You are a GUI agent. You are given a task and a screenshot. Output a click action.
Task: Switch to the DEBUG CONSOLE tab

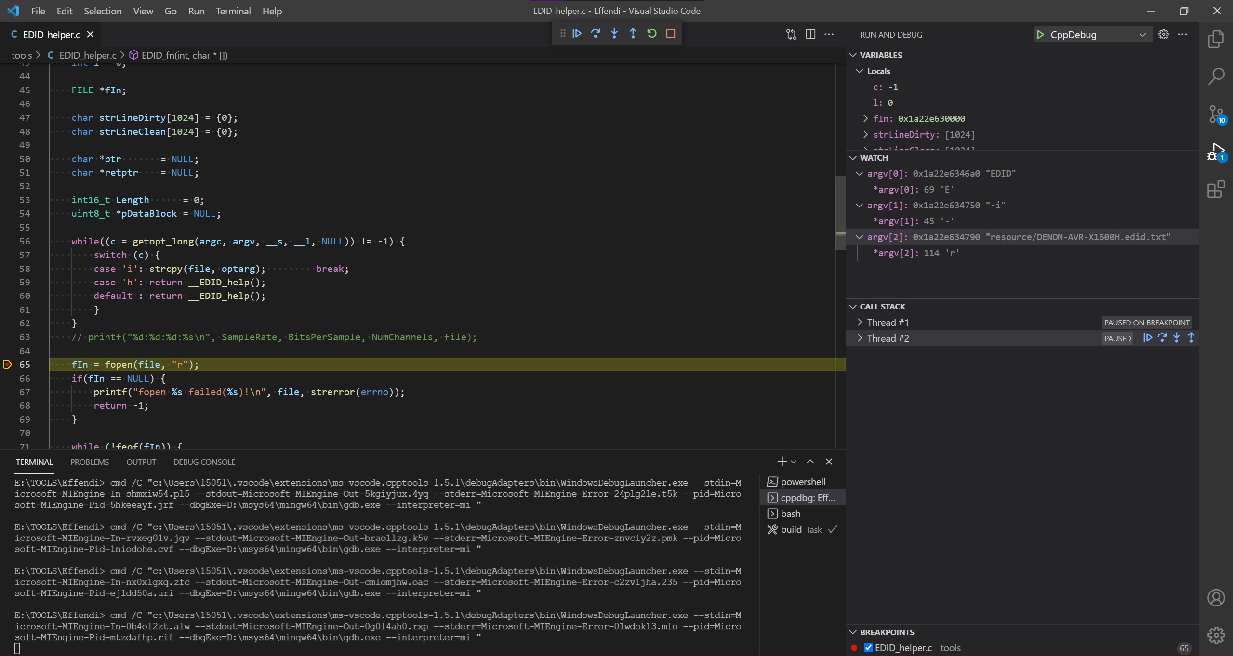click(x=203, y=462)
